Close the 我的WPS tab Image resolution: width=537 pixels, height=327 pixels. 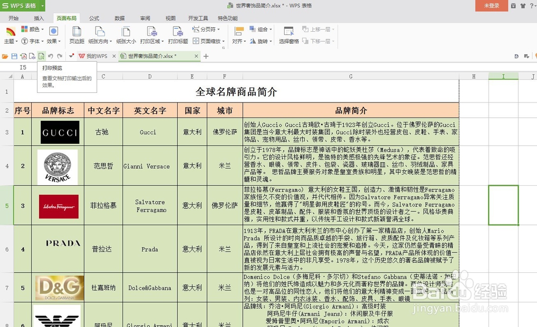114,56
